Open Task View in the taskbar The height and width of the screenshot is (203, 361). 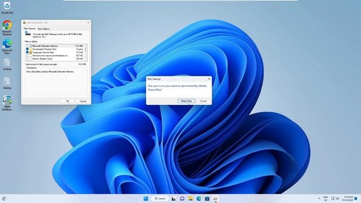click(173, 198)
